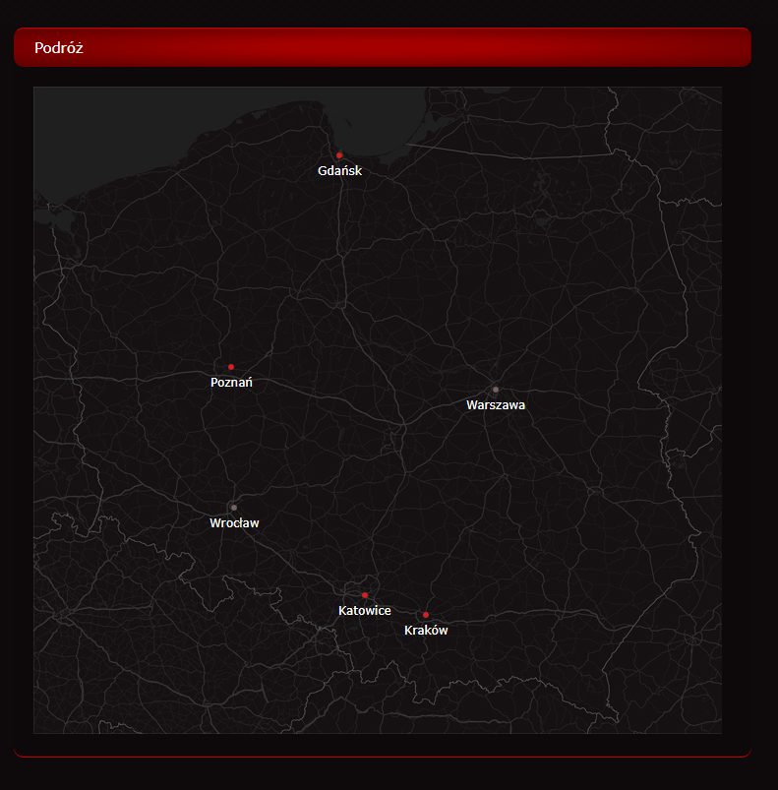Select the gray Wrocław marker dot
This screenshot has width=778, height=790.
click(234, 508)
